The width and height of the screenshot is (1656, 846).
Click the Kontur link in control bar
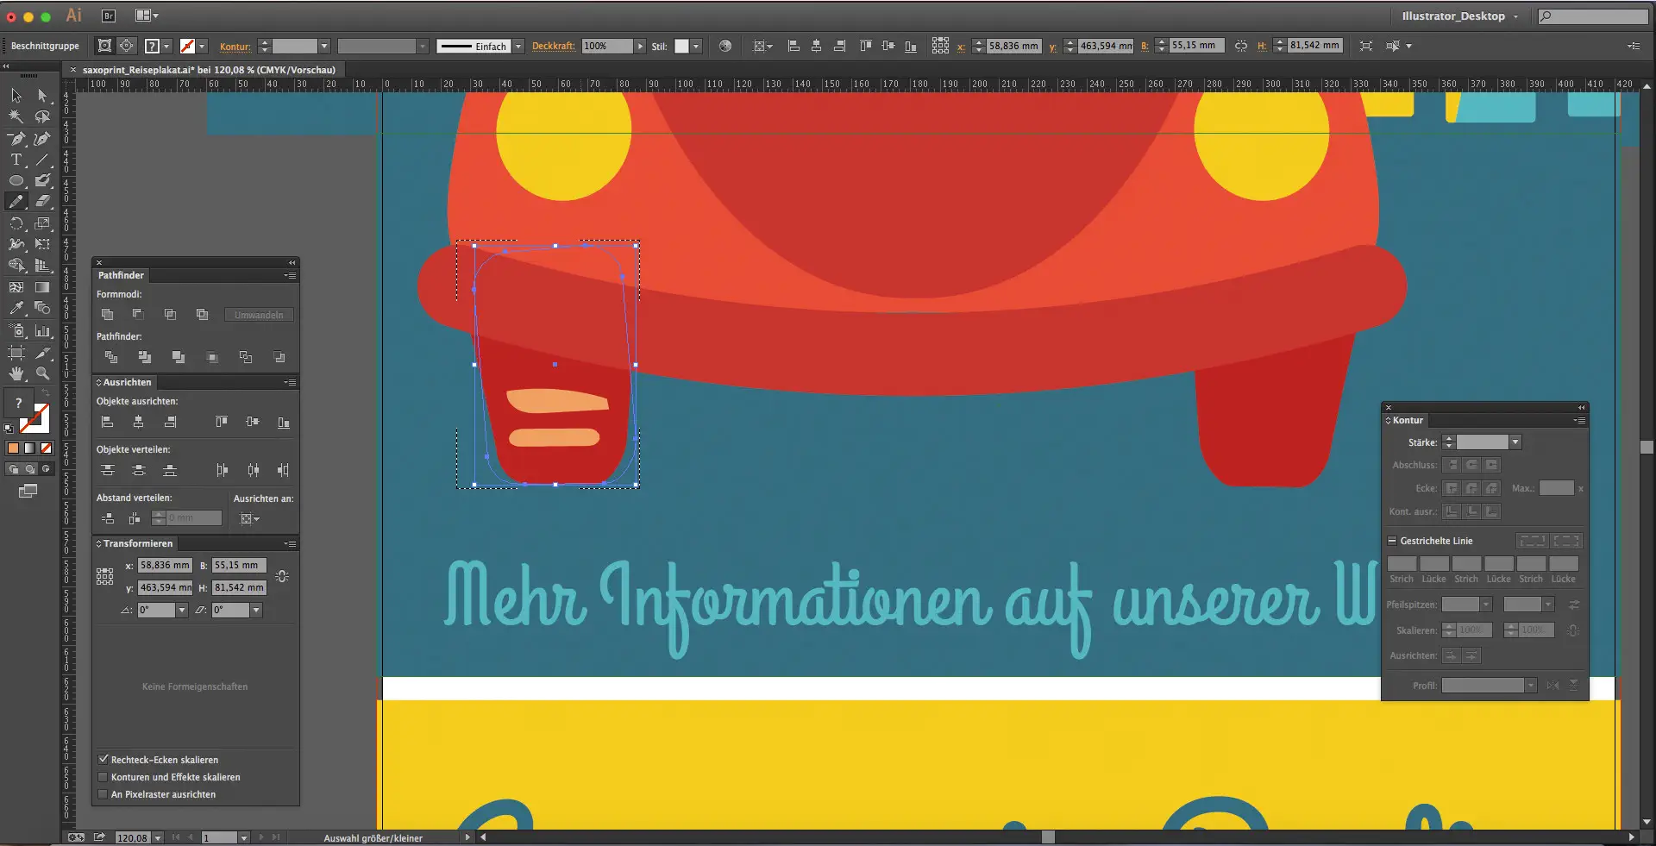click(235, 47)
